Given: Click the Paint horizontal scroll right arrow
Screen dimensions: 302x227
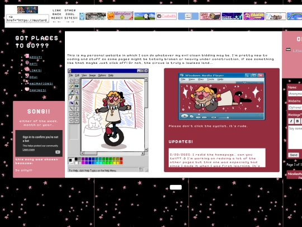Looking at the screenshot, I should click(x=143, y=153).
